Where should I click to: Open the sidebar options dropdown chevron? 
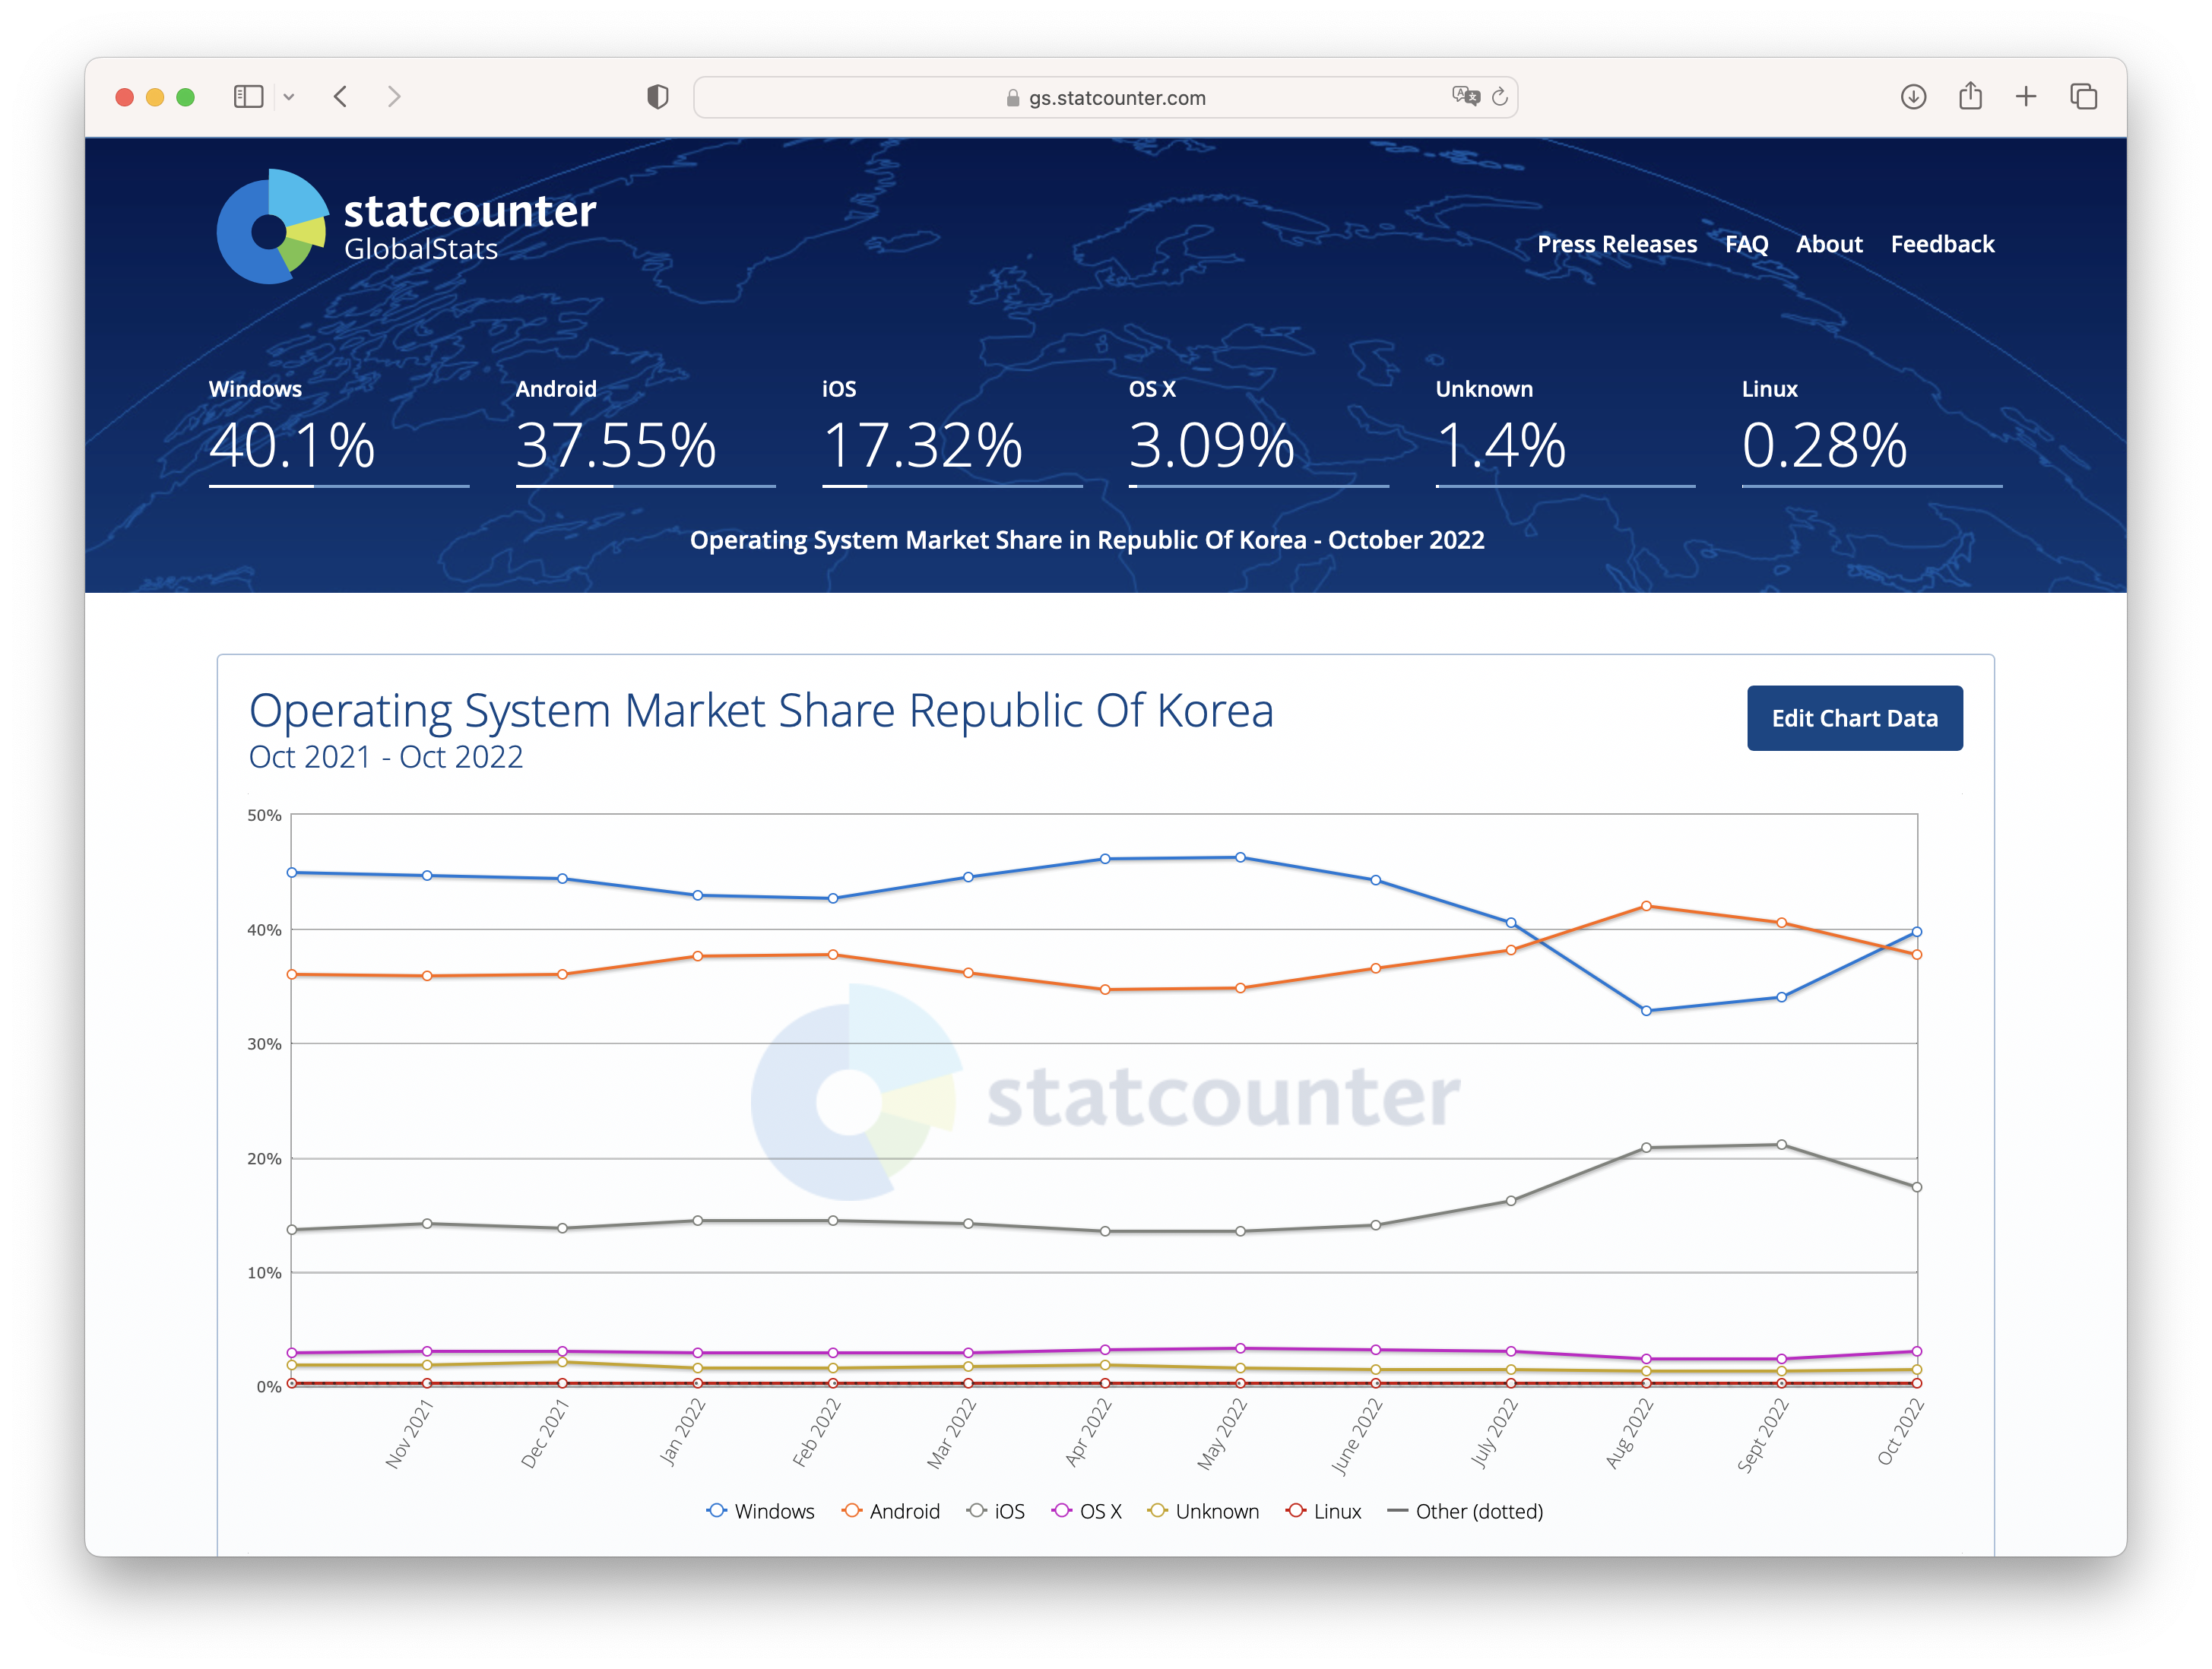tap(289, 97)
